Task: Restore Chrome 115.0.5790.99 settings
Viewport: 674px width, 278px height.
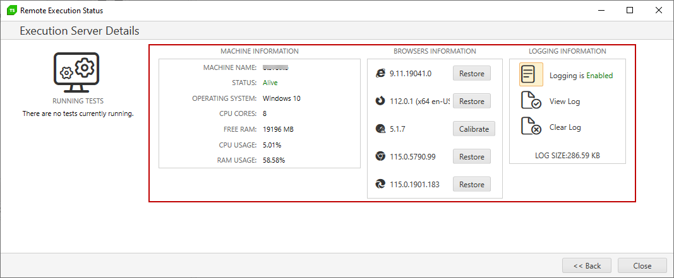Action: pos(471,156)
